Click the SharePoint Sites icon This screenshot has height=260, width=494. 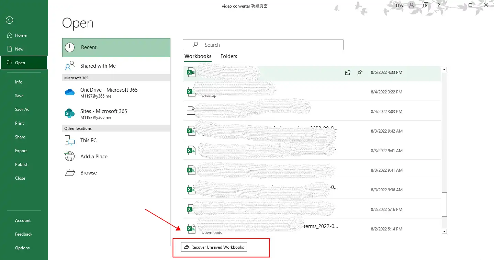pos(70,113)
